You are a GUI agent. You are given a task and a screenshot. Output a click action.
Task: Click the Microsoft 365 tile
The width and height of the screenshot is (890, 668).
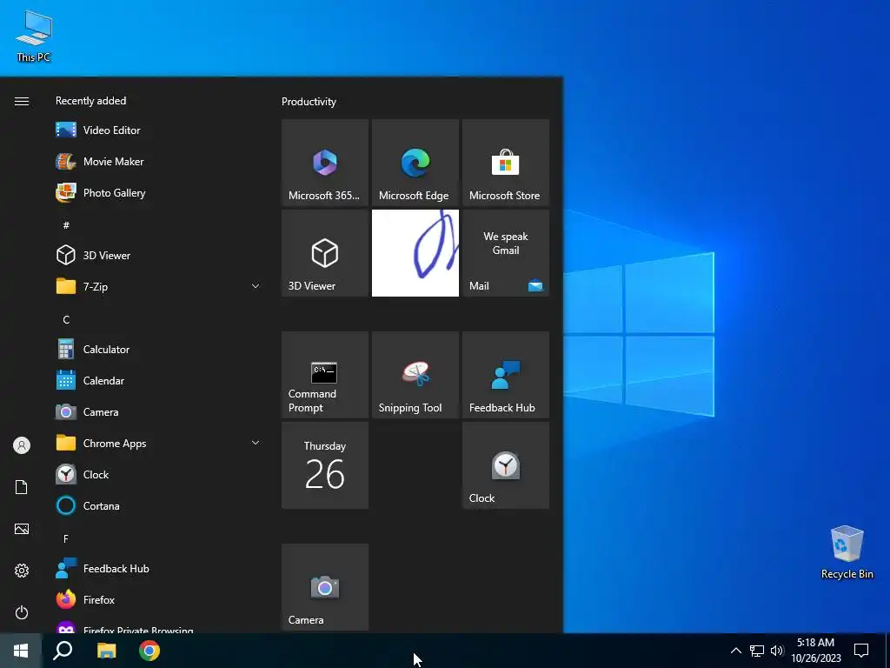pyautogui.click(x=325, y=163)
